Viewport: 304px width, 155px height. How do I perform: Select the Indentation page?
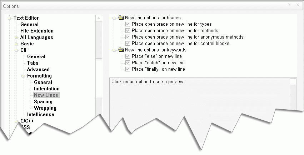[x=46, y=89]
